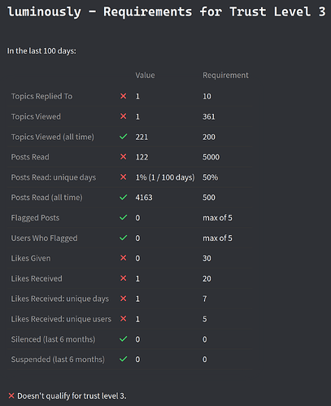Click the red X beside Topics Replied To
This screenshot has width=331, height=406.
pyautogui.click(x=124, y=96)
